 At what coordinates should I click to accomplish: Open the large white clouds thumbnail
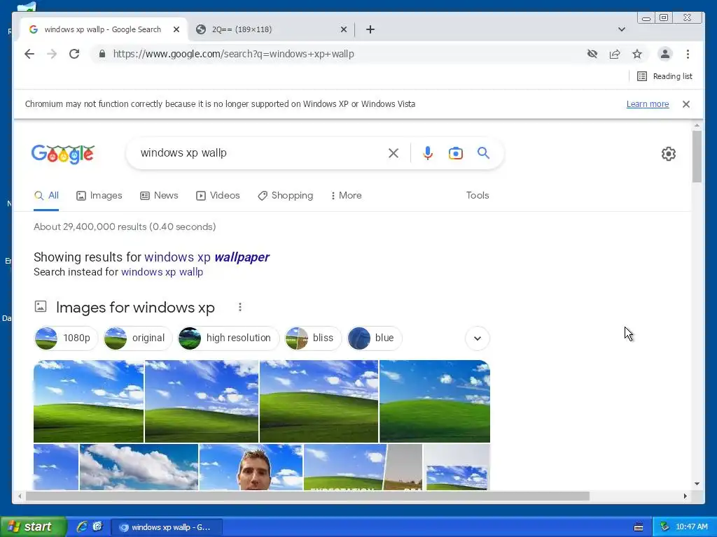click(x=139, y=466)
